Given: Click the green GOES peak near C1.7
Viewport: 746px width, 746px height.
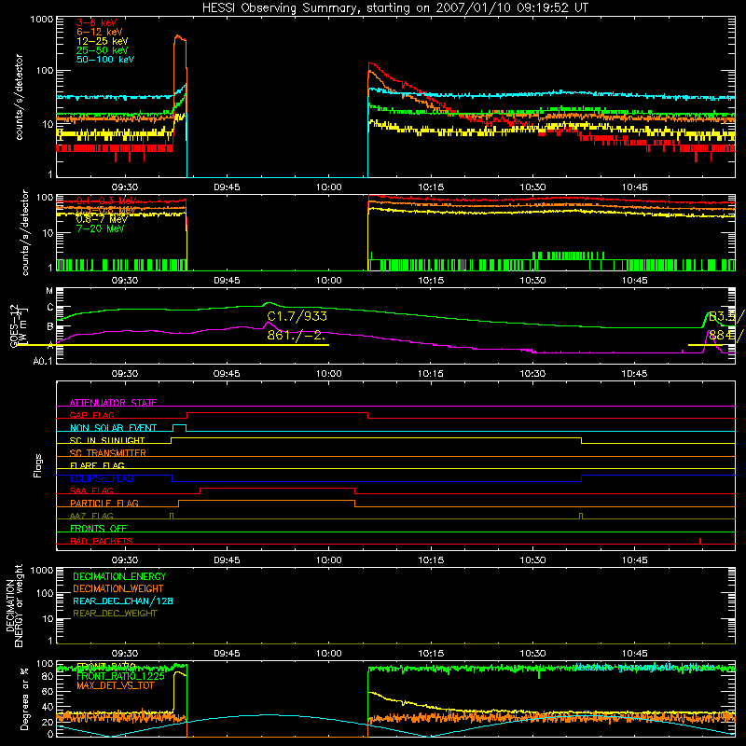Looking at the screenshot, I should point(269,303).
